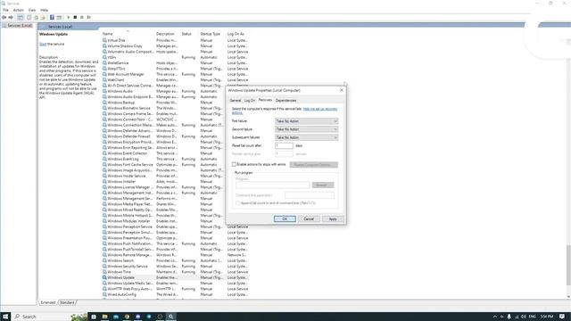Image resolution: width=571 pixels, height=321 pixels.
Task: Click the gear icon beside Virtual Disk
Action: coord(104,40)
